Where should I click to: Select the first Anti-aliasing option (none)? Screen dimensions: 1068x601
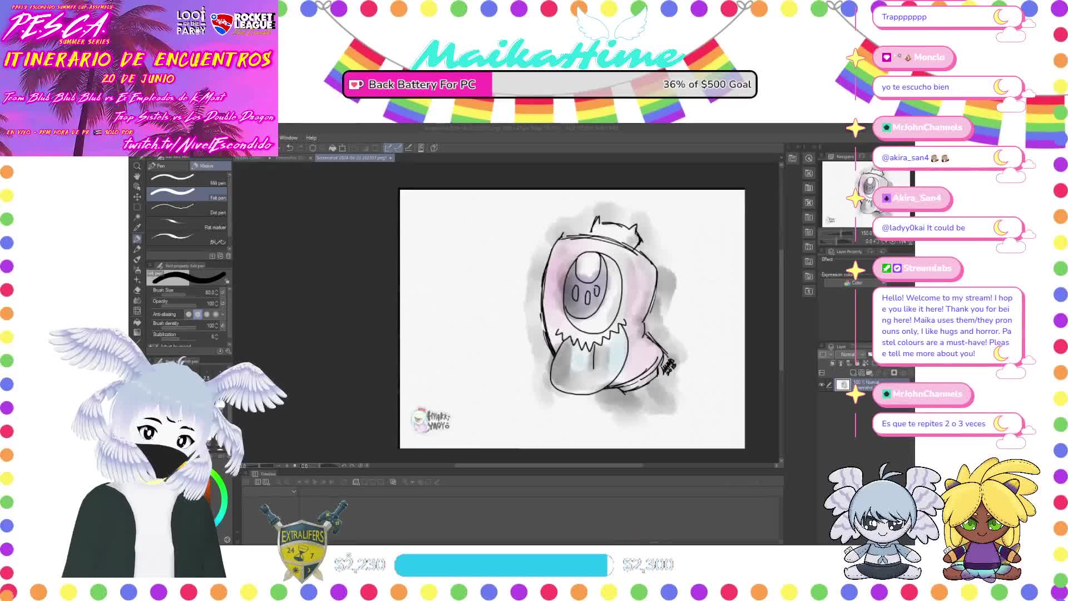[x=189, y=314]
